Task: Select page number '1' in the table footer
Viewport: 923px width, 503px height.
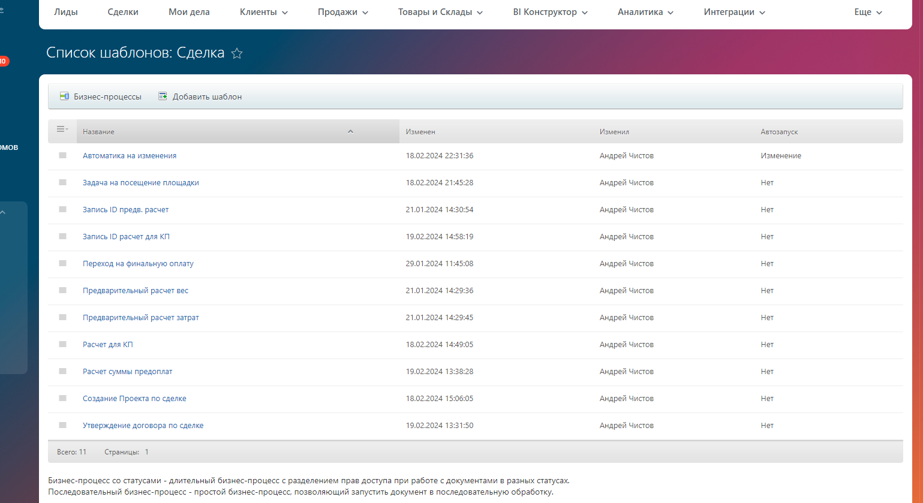Action: pyautogui.click(x=146, y=452)
